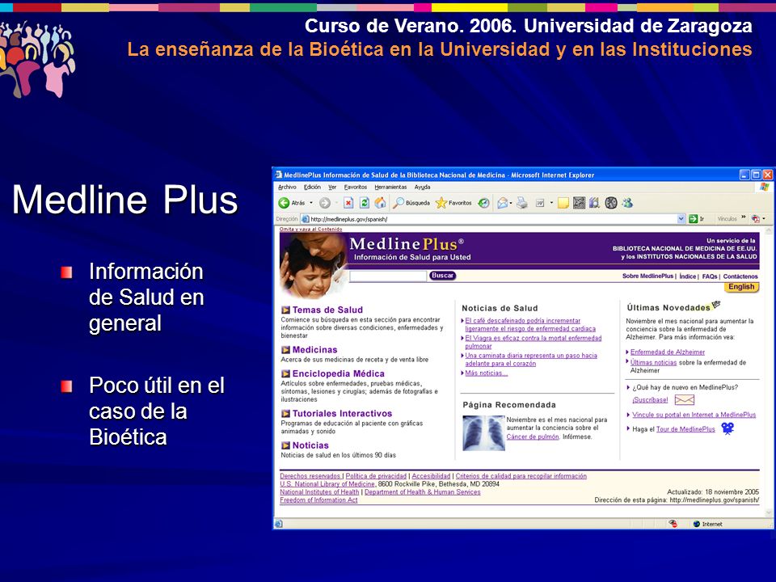Click the red PDF icon right of Vínculos
Image resolution: width=776 pixels, height=582 pixels.
click(x=755, y=219)
